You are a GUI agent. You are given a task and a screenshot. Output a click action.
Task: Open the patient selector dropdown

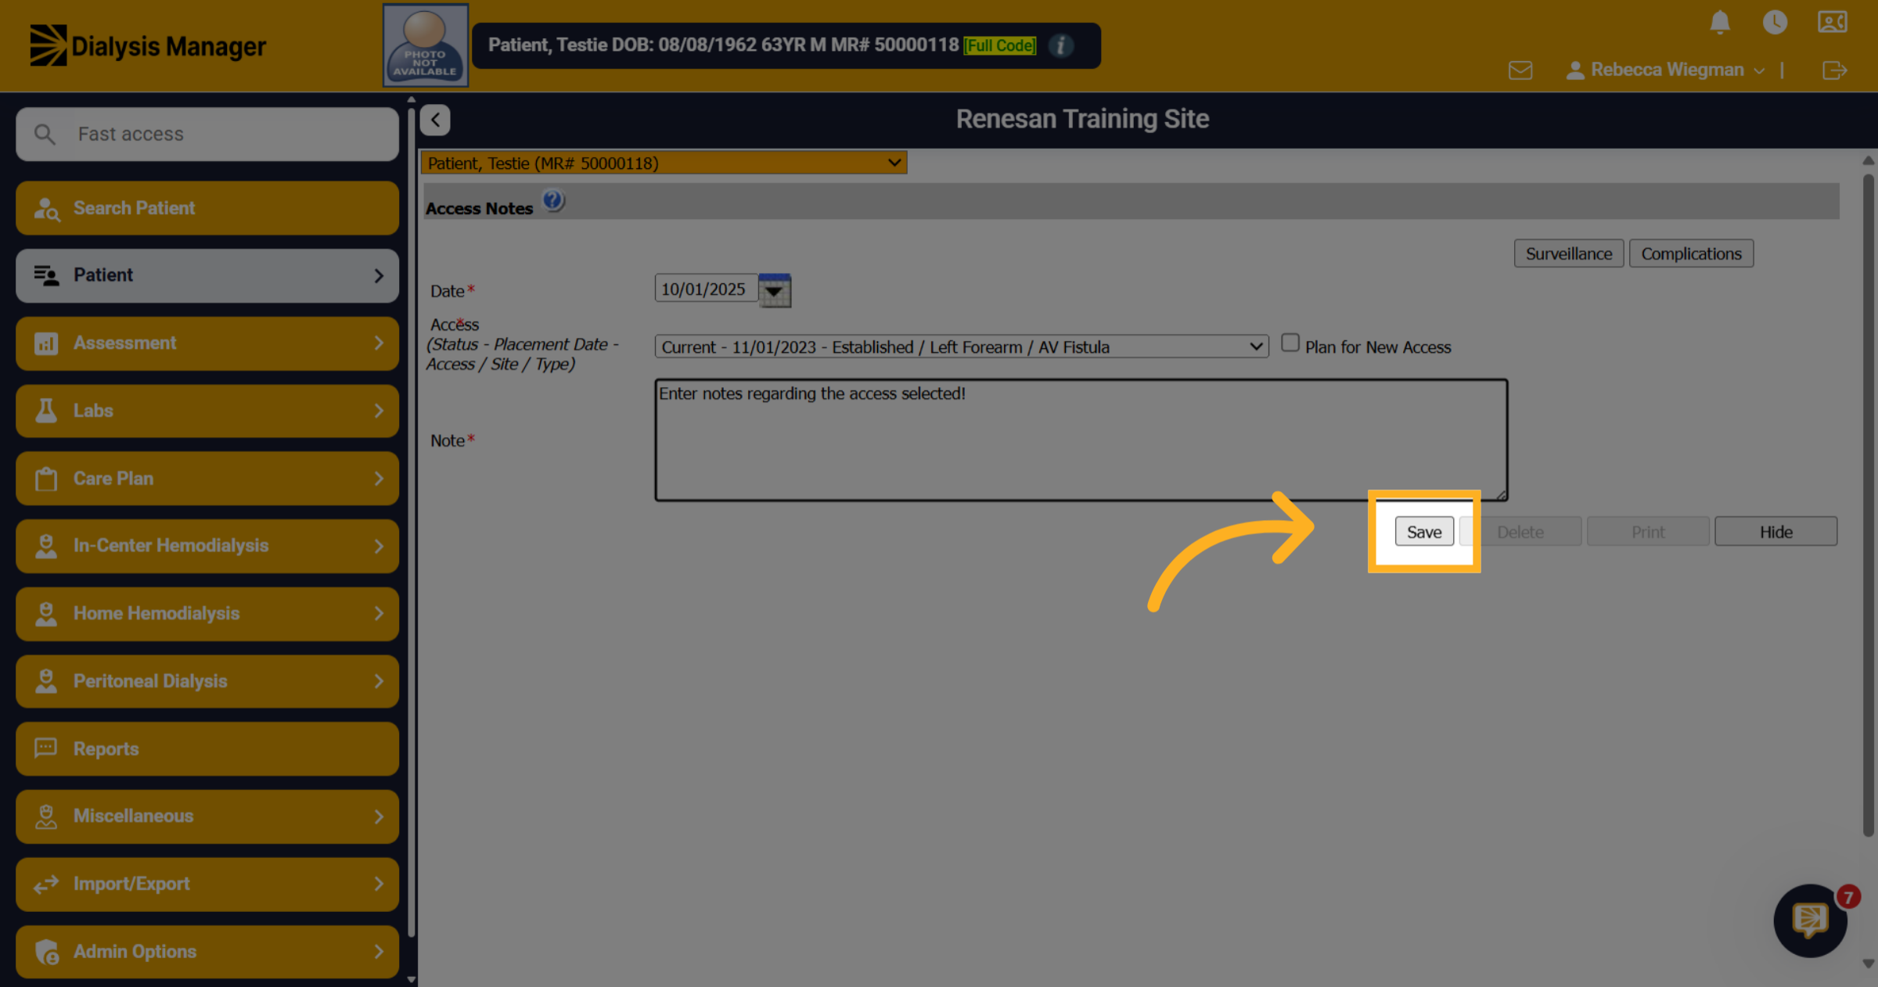(x=664, y=163)
